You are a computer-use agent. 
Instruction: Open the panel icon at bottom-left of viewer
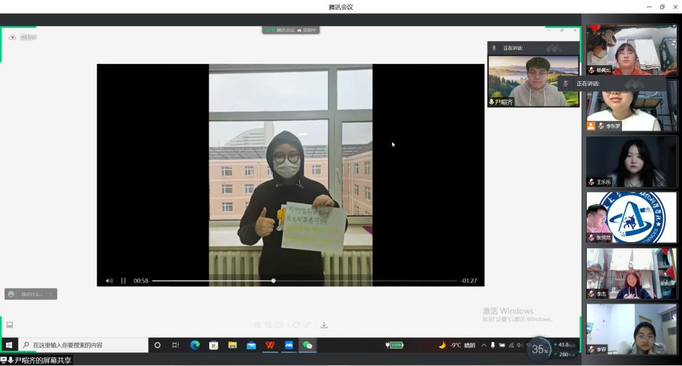[10, 325]
